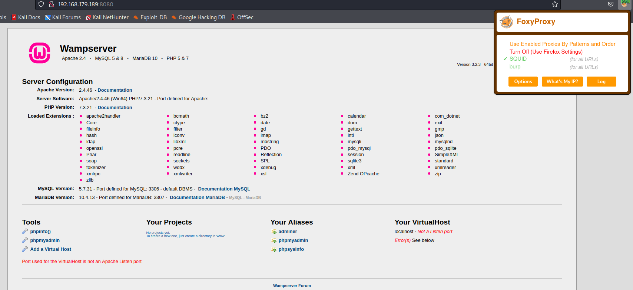Select Turn Off (Use Firefox Settings)
This screenshot has width=633, height=290.
(x=546, y=52)
